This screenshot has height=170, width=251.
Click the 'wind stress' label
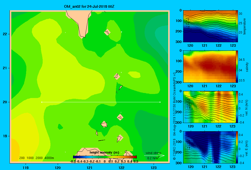coord(154,153)
